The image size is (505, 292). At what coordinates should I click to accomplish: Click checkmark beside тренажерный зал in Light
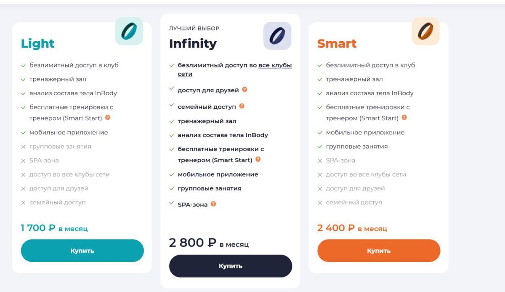click(x=23, y=79)
